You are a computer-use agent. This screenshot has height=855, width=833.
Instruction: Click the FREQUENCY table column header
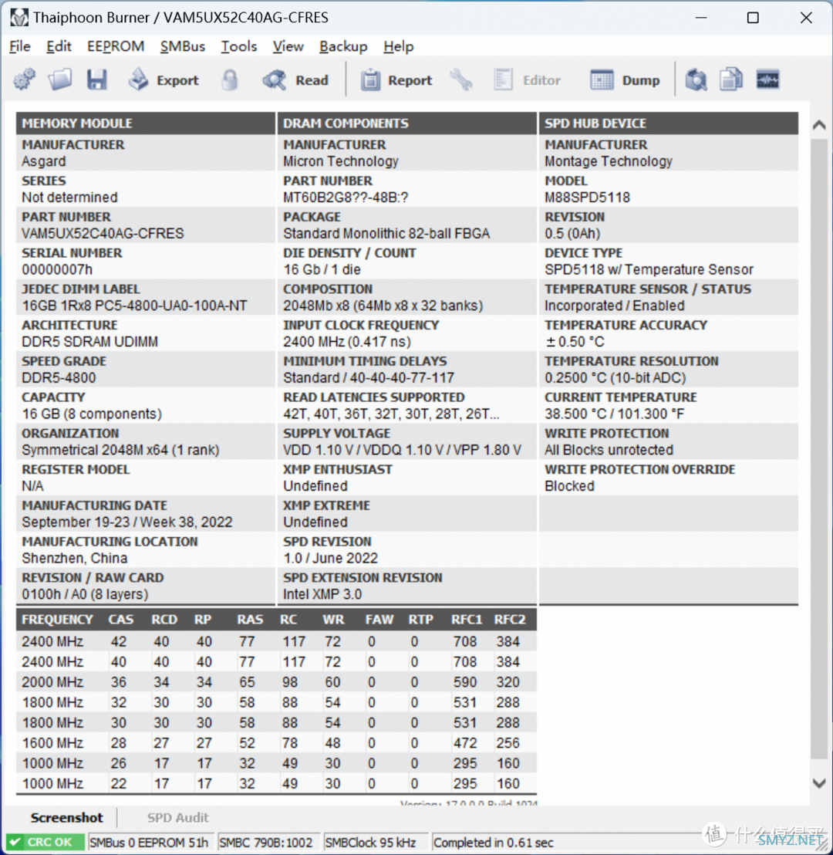(x=57, y=620)
